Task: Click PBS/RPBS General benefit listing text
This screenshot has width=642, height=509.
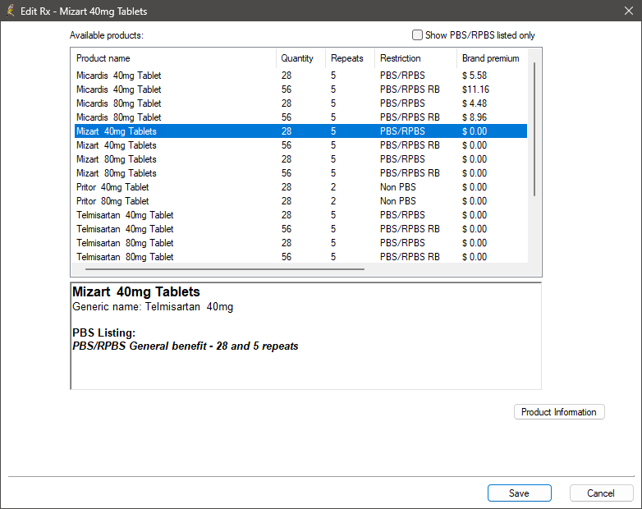Action: 185,346
